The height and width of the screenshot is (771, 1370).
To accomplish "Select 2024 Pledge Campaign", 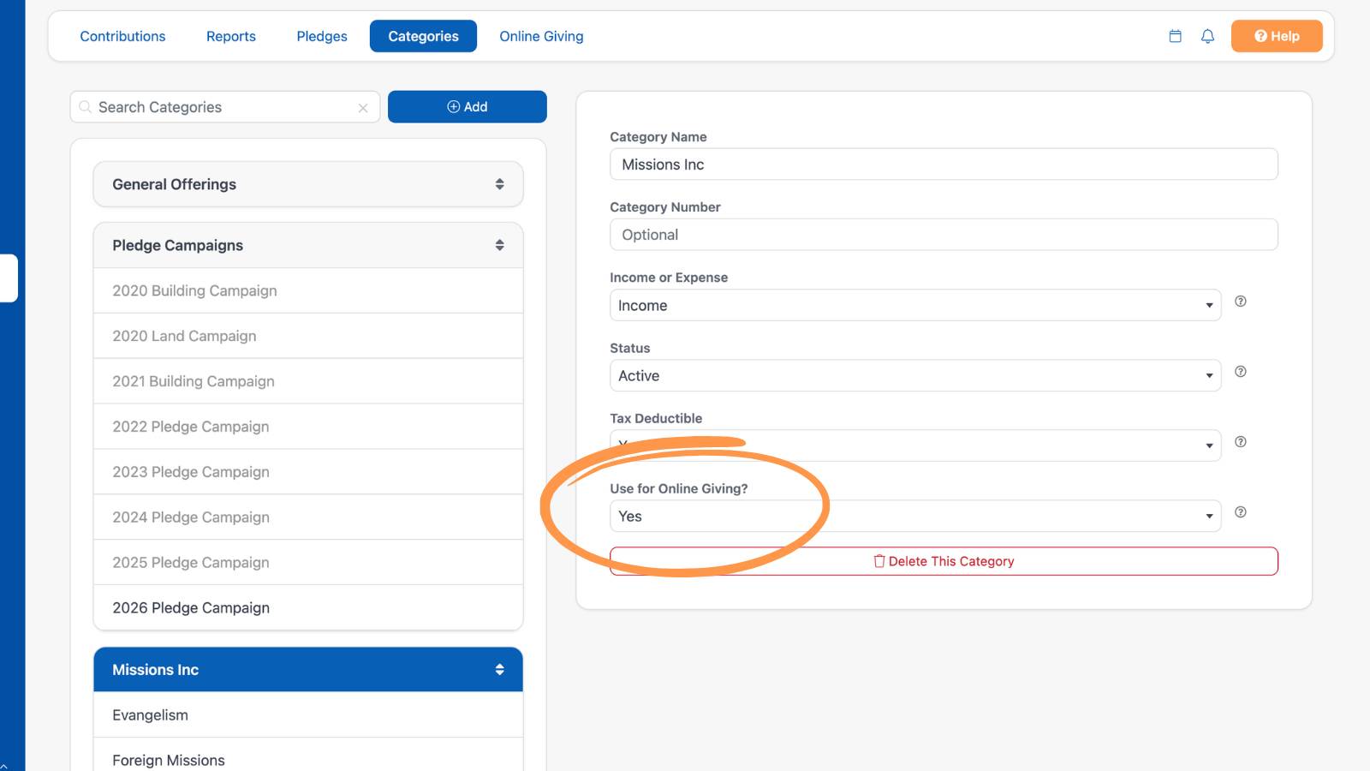I will click(x=308, y=517).
